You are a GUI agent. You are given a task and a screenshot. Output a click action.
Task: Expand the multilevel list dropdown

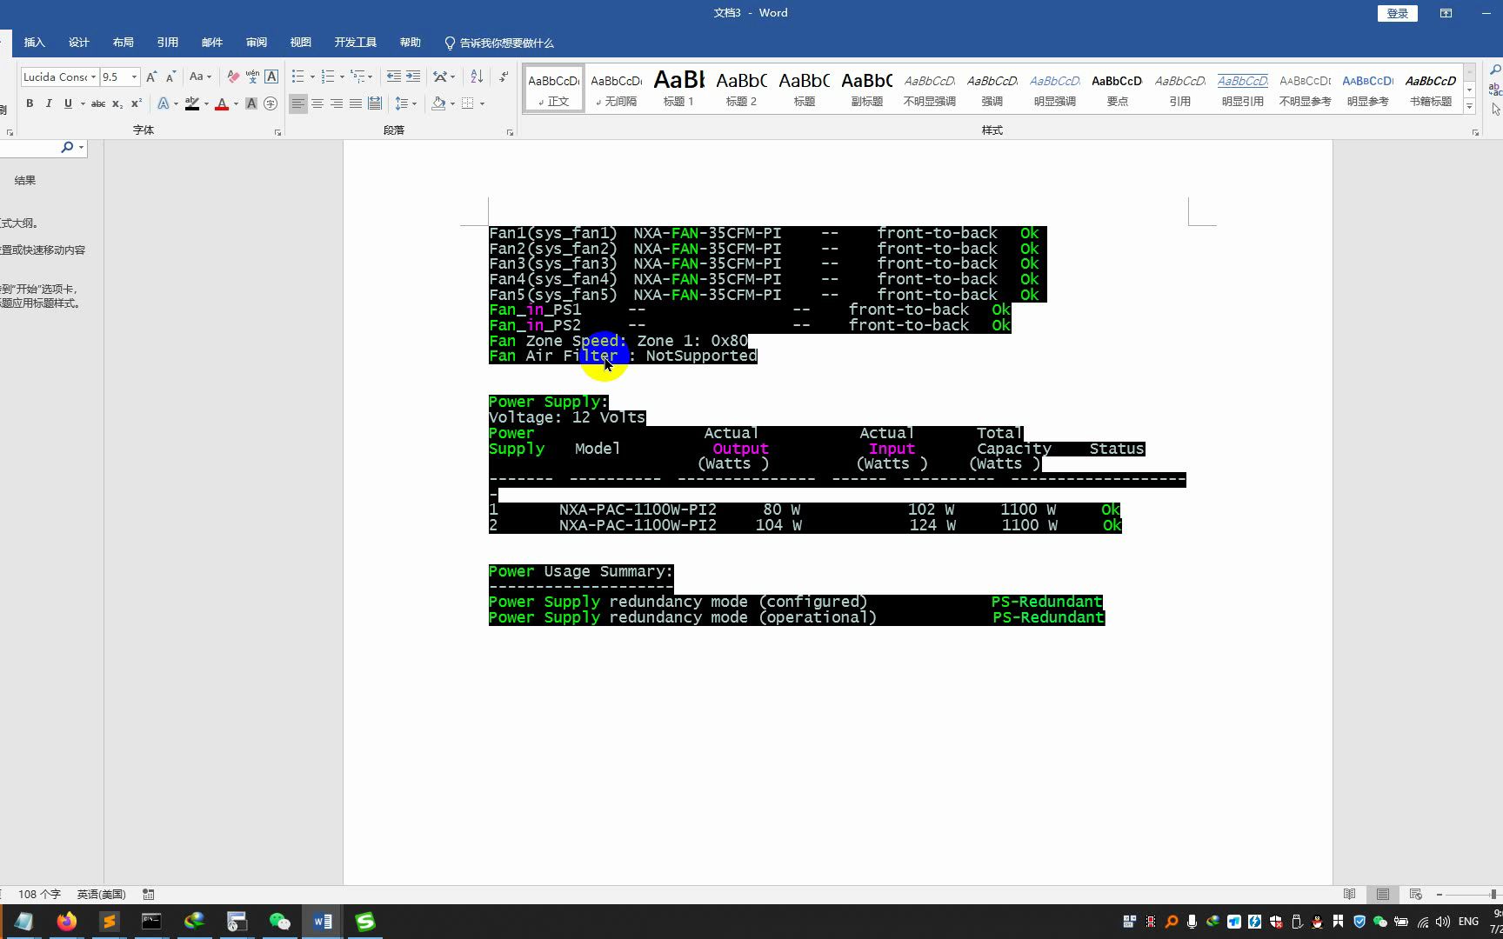(371, 77)
